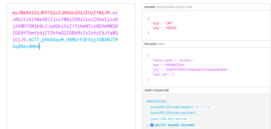
Task: Click the "alg": "HS256" line in header
Action: click(164, 28)
